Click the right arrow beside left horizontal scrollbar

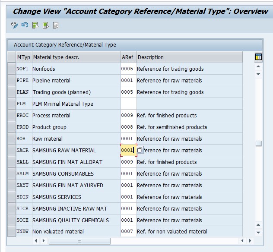pyautogui.click(x=44, y=241)
